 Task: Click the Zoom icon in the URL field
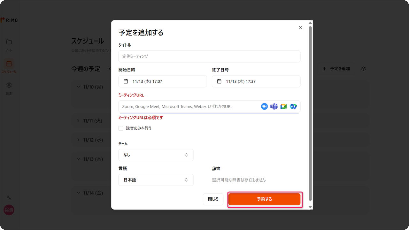264,107
